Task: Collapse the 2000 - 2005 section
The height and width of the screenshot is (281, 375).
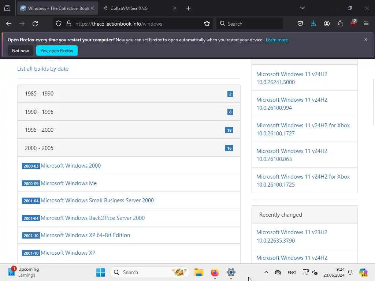Action: pos(129,148)
